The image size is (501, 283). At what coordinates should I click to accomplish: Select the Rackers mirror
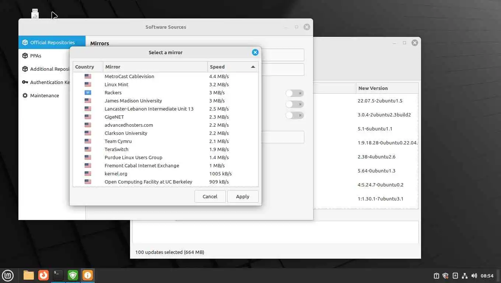165,92
